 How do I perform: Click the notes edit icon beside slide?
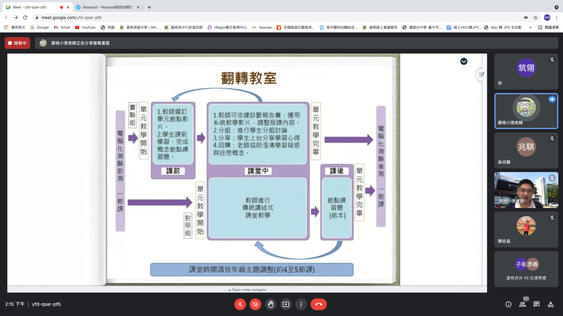pyautogui.click(x=481, y=75)
